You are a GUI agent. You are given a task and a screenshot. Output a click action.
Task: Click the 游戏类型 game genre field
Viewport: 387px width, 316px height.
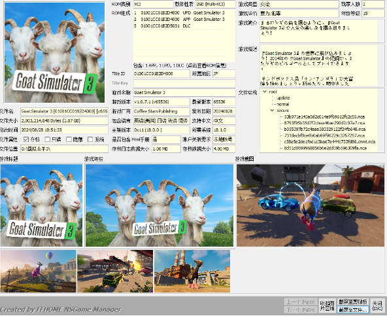tap(299, 4)
